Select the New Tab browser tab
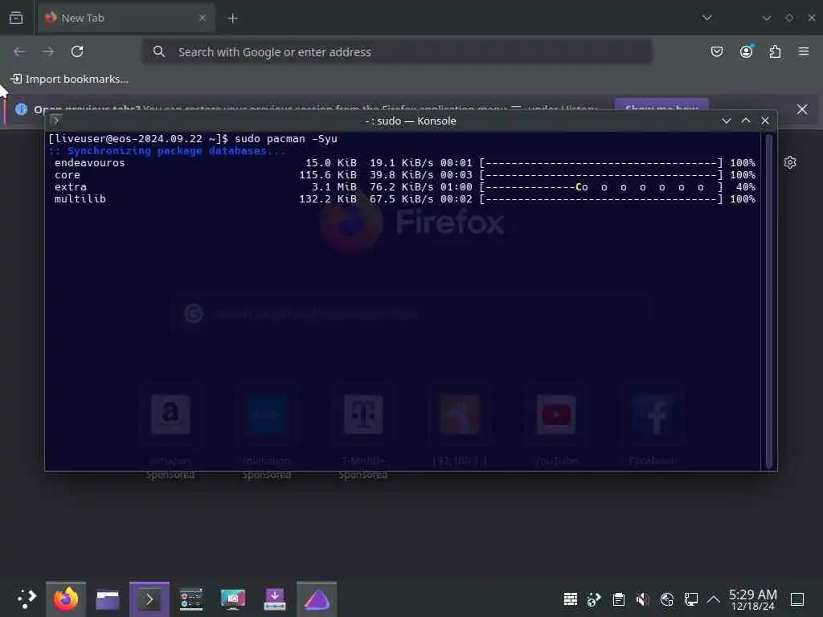823x617 pixels. point(126,18)
